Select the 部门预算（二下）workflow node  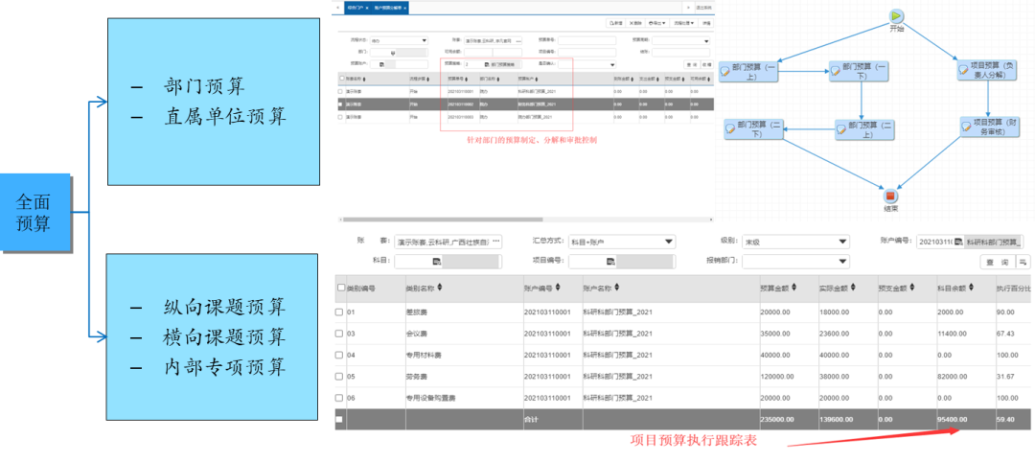pos(754,128)
